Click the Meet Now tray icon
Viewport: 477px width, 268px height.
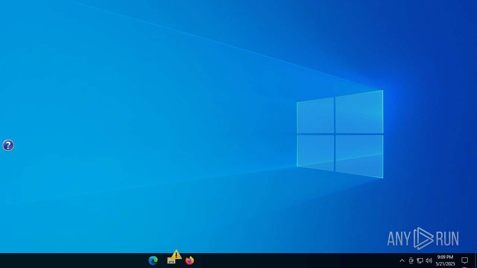[x=411, y=261]
